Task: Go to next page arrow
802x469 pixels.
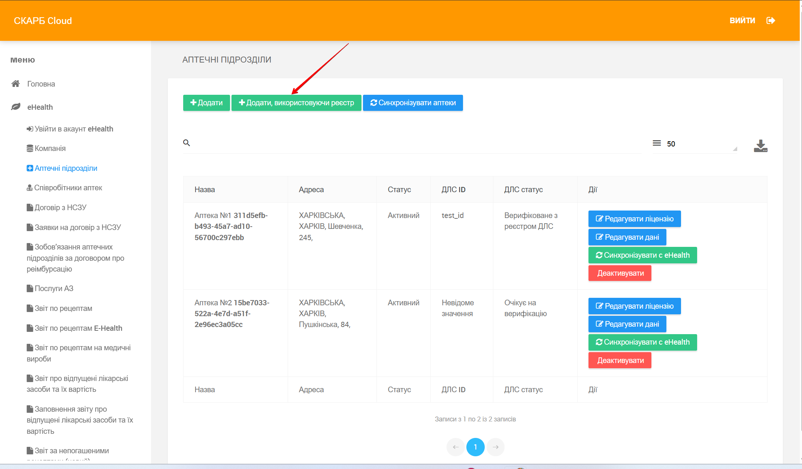Action: pos(496,447)
